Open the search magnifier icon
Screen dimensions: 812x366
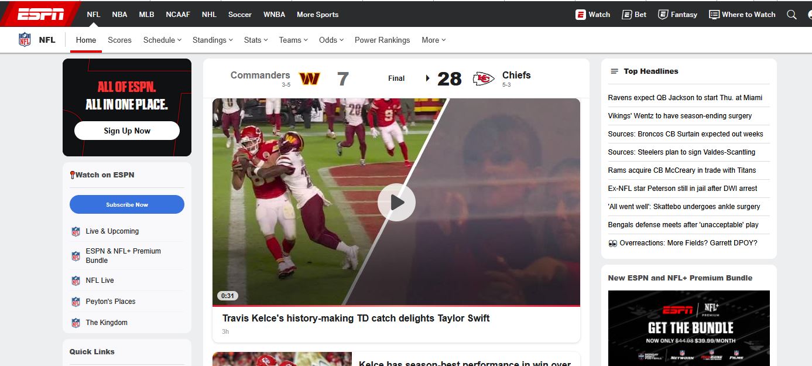[792, 15]
